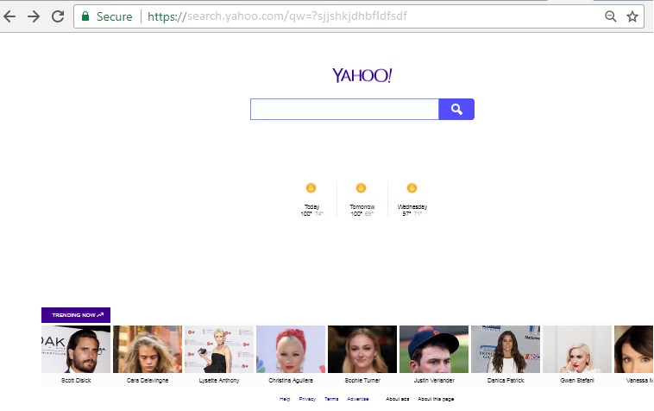Screen dimensions: 654x411
Task: Bookmark this page with the star
Action: (x=632, y=16)
